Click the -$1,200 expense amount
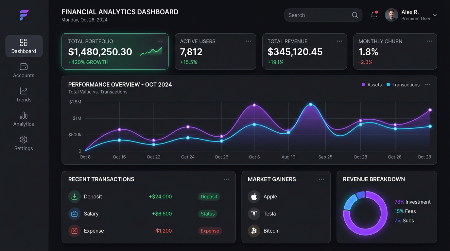 click(163, 231)
